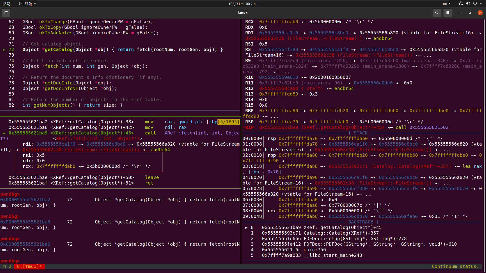Click backtrace frame 2 PDFDoc::setup
This screenshot has height=273, width=486.
329,239
